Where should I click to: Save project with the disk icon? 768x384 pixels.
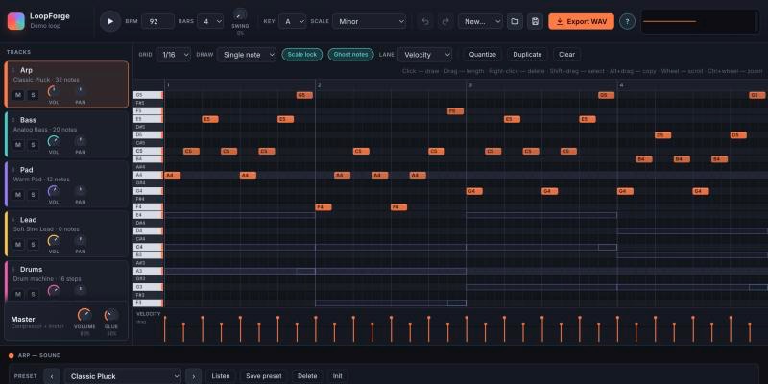(x=535, y=21)
